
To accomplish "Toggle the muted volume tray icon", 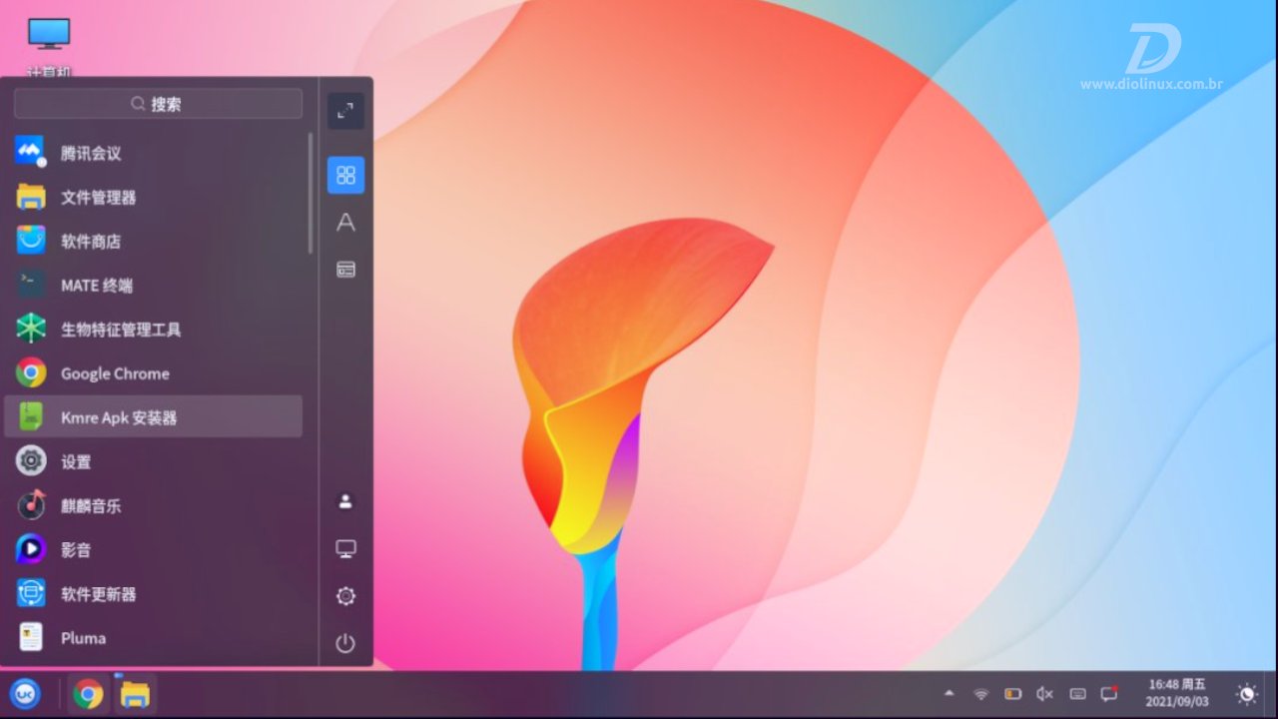I will [1045, 693].
